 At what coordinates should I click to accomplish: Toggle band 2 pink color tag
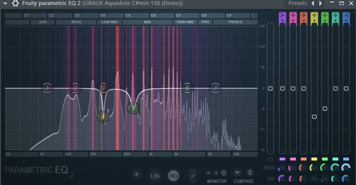coord(293,159)
